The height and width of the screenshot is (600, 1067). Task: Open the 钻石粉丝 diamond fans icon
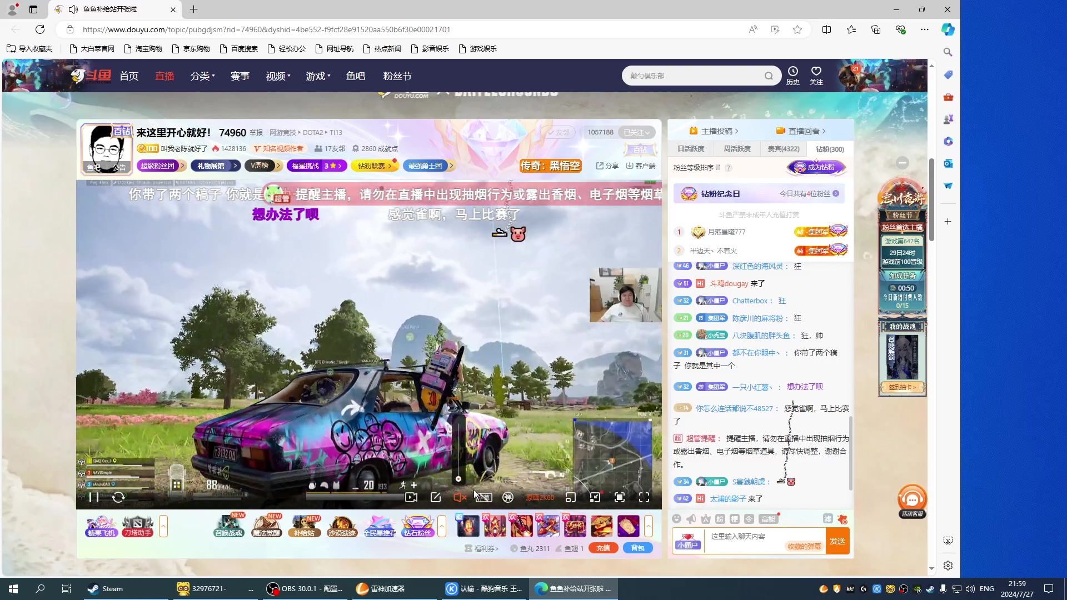(x=417, y=526)
